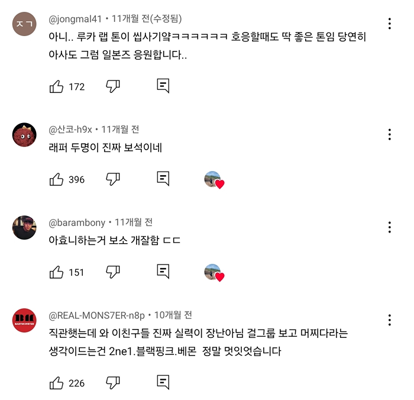Dislike the @산코-h9x comment
Image resolution: width=414 pixels, height=400 pixels.
[x=113, y=179]
